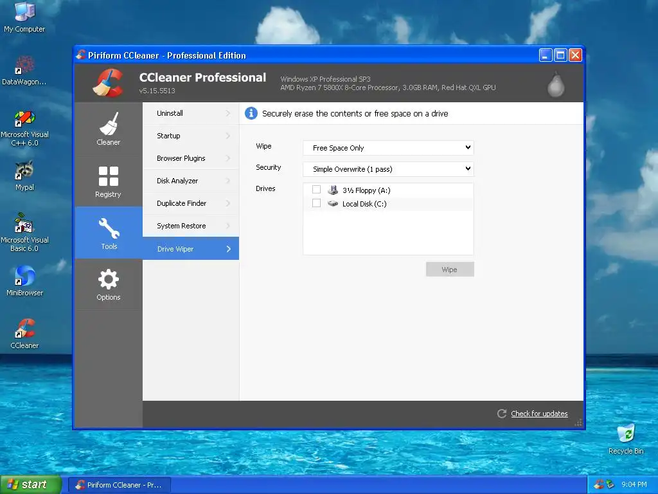Tick the Local Disk (C:) checkbox

point(316,203)
